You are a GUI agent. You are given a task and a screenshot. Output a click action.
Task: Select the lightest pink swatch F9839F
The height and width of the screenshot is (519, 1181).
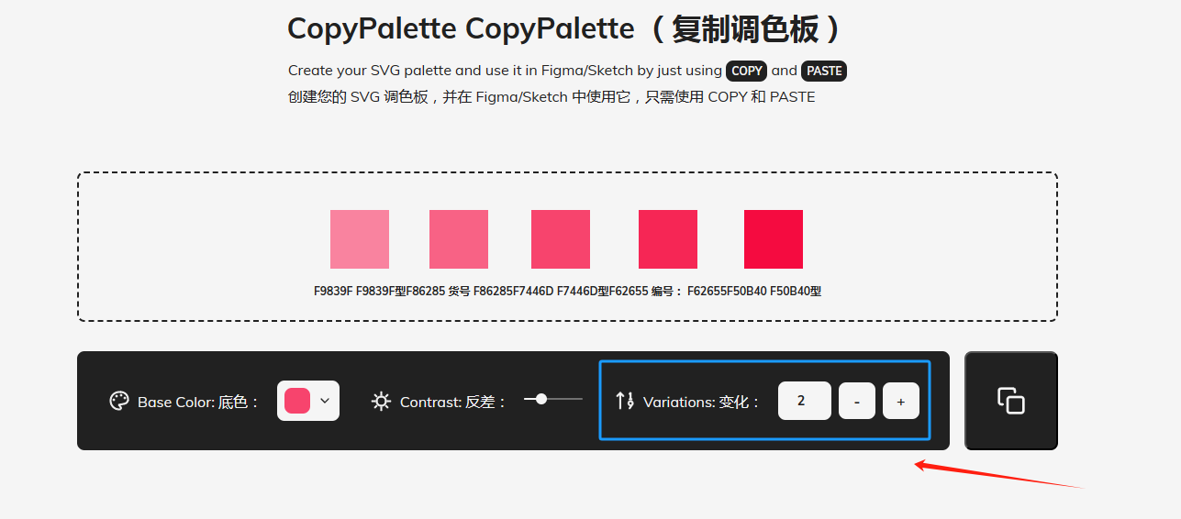click(360, 239)
